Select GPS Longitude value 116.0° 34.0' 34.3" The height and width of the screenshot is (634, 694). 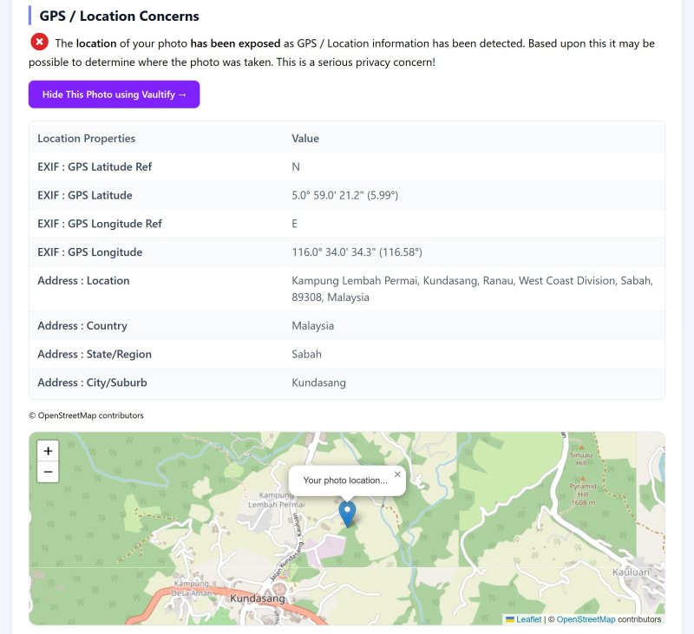coord(357,252)
